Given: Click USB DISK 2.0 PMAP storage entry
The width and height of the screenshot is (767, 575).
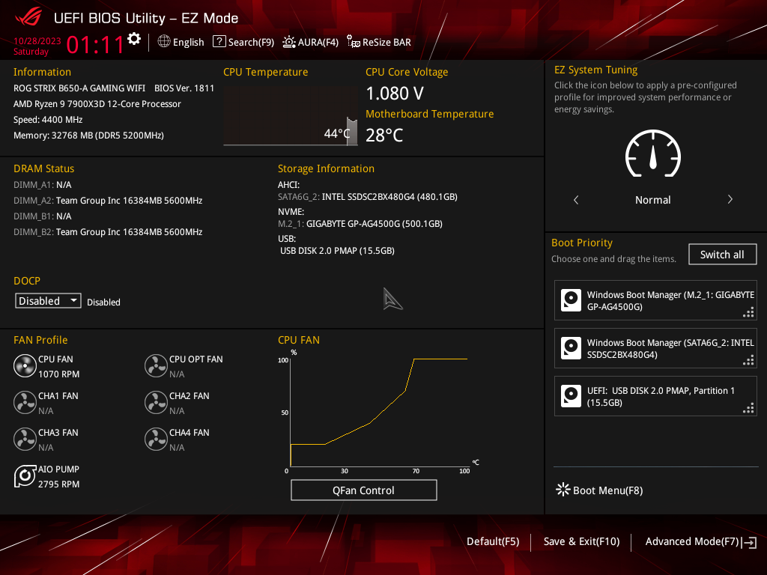Looking at the screenshot, I should (337, 250).
